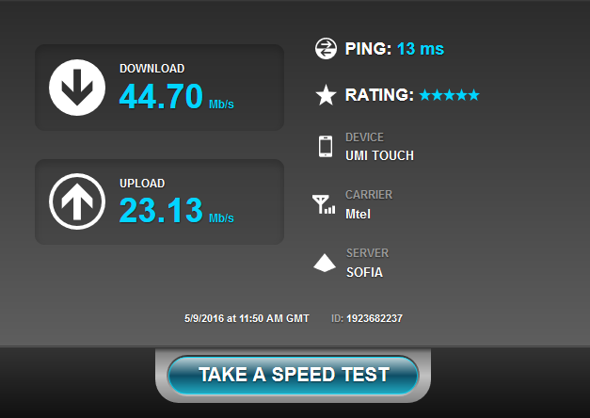
Task: Start a test with Take A Speed Test
Action: (294, 375)
